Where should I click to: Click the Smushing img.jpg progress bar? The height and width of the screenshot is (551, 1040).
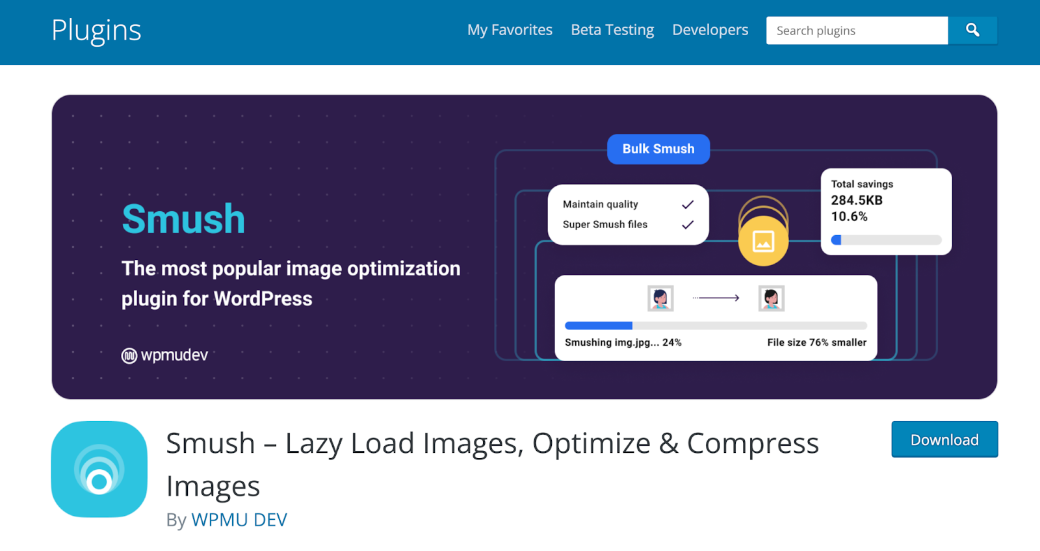click(716, 326)
